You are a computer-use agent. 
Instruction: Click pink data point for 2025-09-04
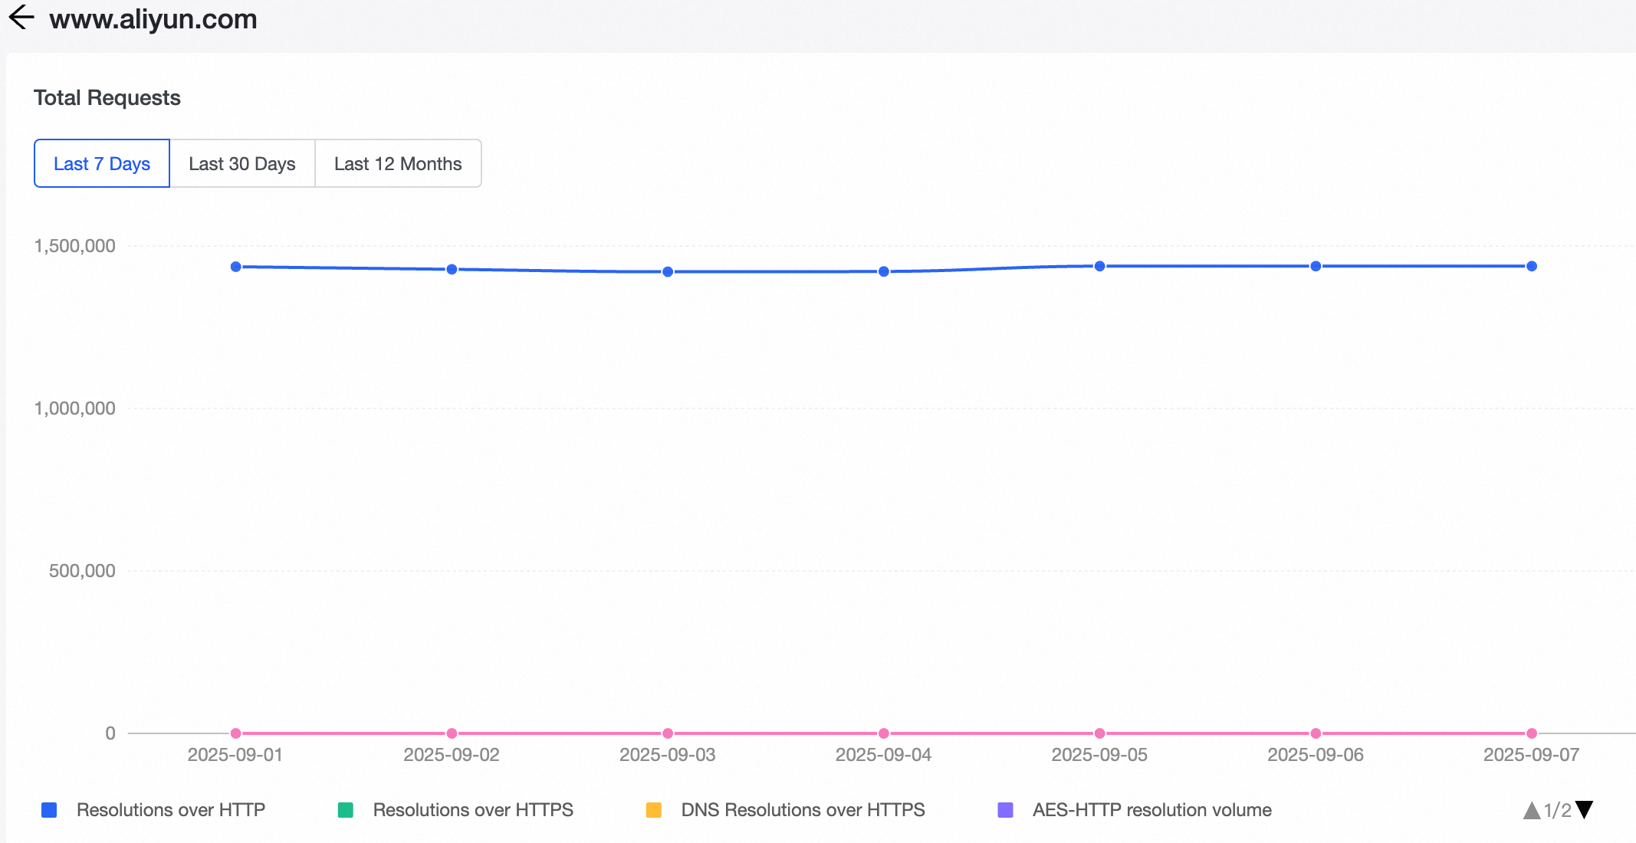coord(884,733)
